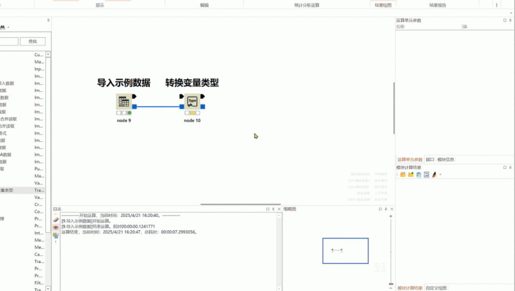This screenshot has height=291, width=515.
Task: Toggle pin on the 运算单元参数 panel
Action: [x=511, y=20]
